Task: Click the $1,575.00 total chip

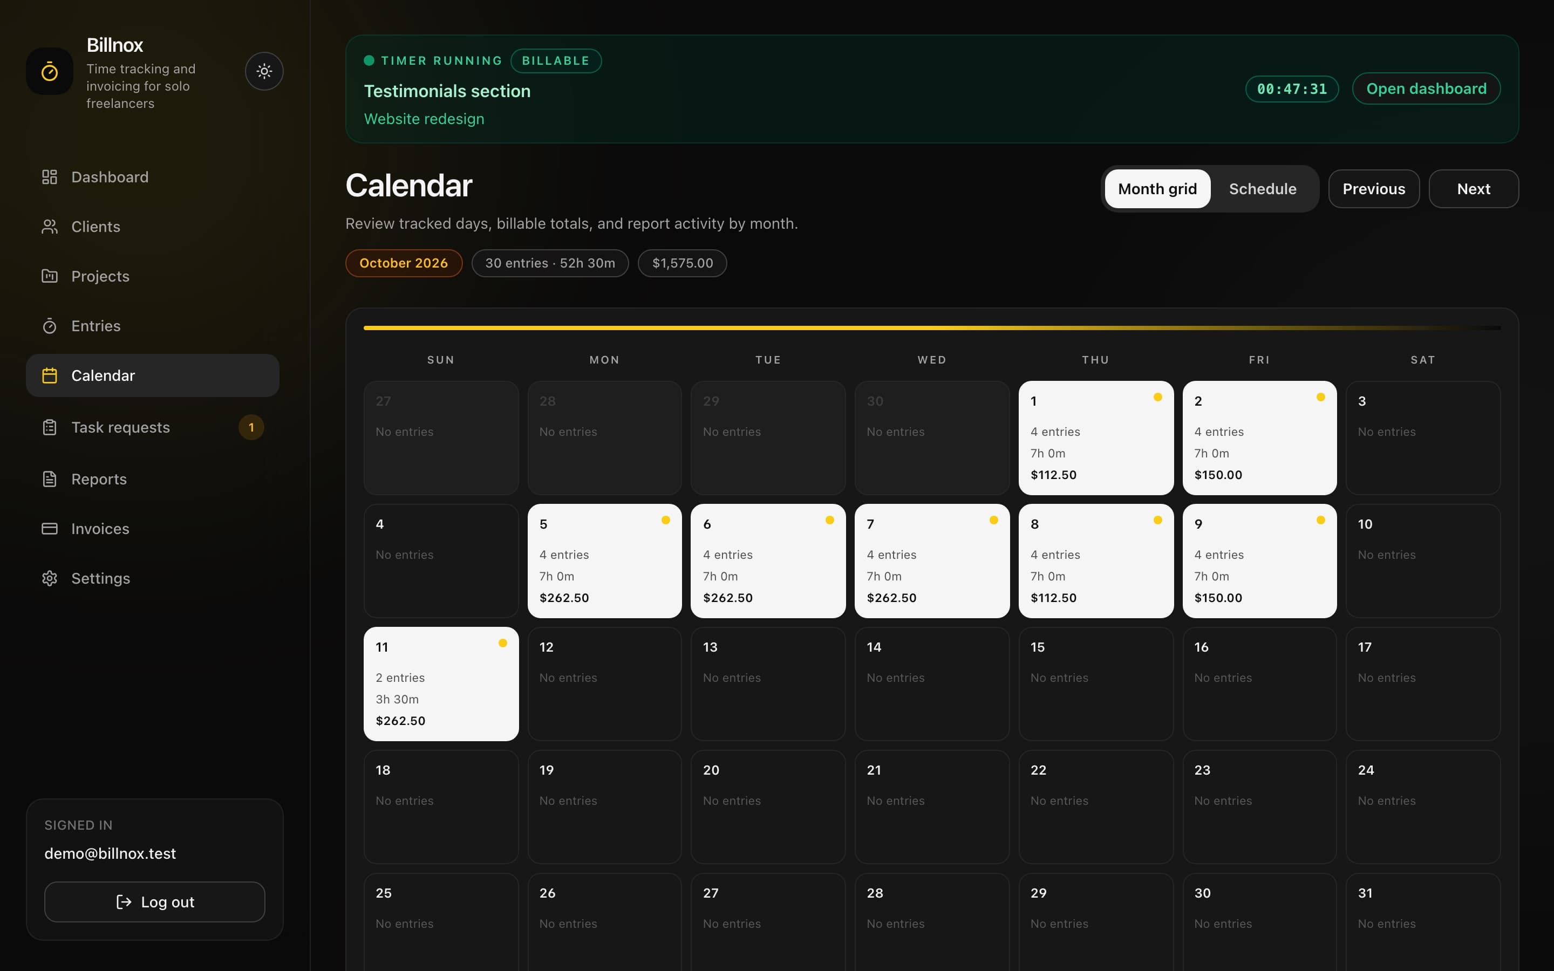Action: [683, 263]
